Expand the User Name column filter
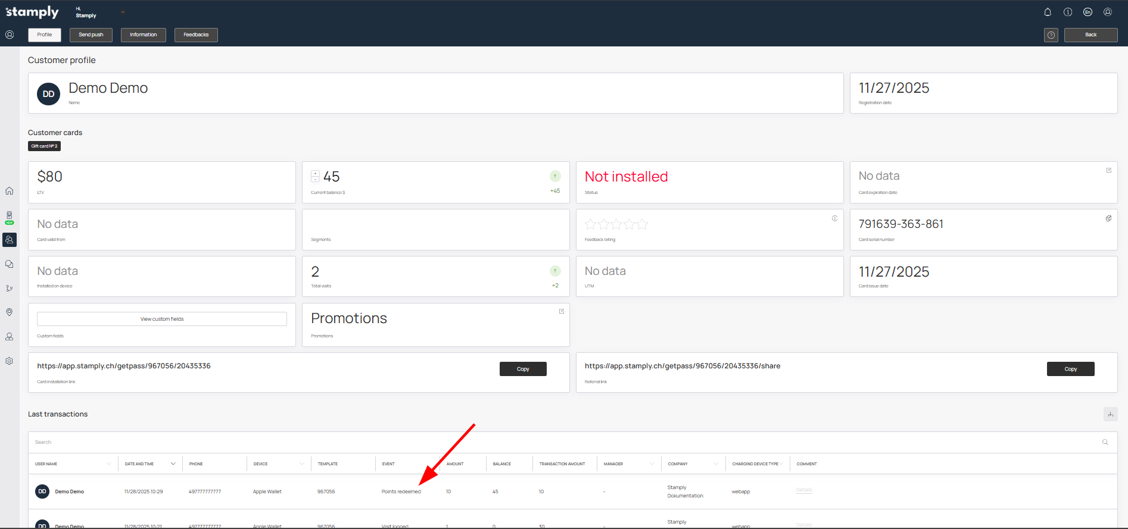 [108, 464]
